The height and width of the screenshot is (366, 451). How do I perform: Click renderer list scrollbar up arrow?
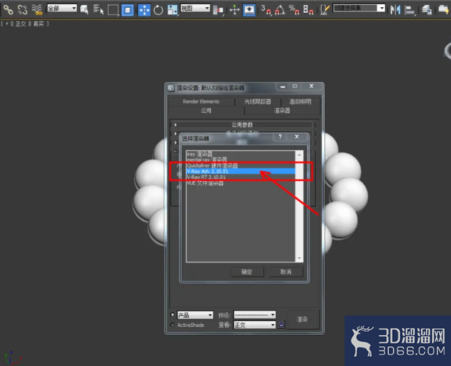tap(299, 155)
